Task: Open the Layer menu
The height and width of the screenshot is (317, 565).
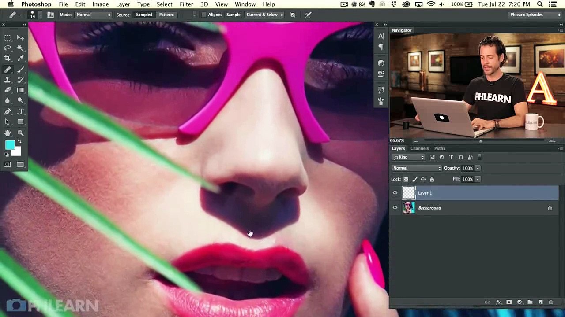Action: (x=123, y=4)
